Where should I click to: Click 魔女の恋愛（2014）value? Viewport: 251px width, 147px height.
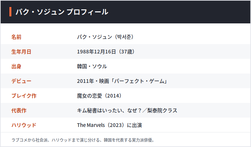point(99,96)
